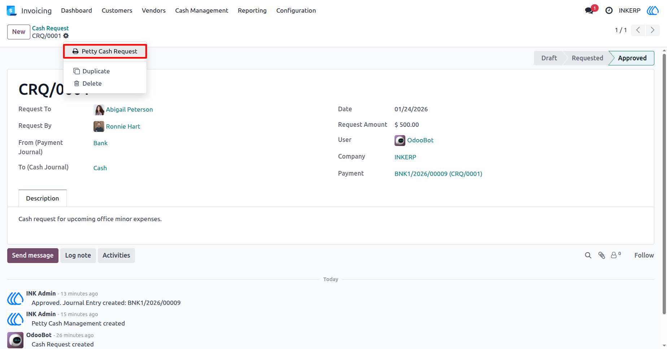Choose Duplicate from the action menu
Screen dimensions: 667x349
(105, 71)
